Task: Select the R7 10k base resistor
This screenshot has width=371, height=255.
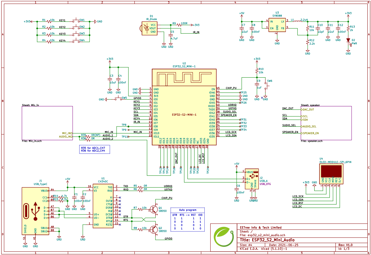Action: 140,209
